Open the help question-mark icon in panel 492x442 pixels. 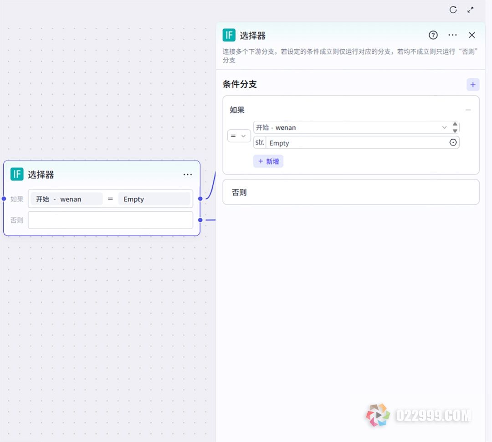[433, 35]
